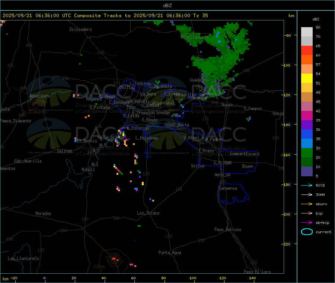Select the 'Paso_El_Loro' map label
Screen dimensions: 335x283
point(257,272)
